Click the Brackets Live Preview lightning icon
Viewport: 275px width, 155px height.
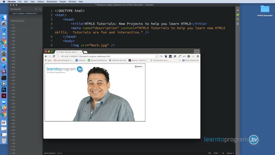pos(238,10)
